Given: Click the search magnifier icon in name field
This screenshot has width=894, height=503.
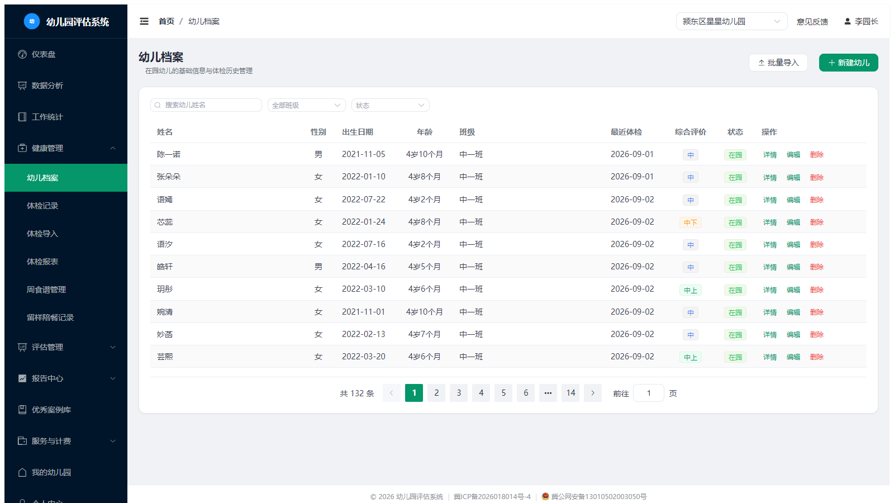Looking at the screenshot, I should [x=158, y=105].
